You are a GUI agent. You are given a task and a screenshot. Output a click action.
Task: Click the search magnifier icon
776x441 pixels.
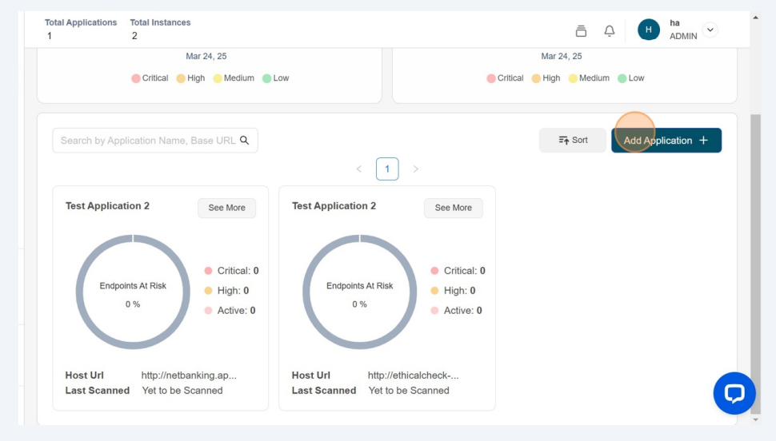click(245, 141)
